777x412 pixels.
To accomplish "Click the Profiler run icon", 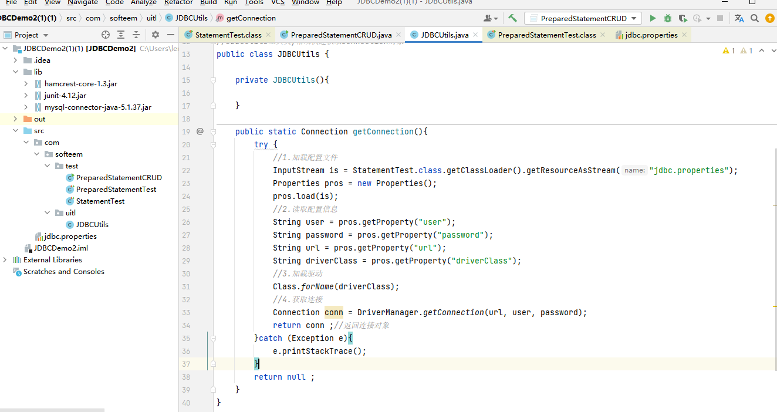I will (697, 18).
